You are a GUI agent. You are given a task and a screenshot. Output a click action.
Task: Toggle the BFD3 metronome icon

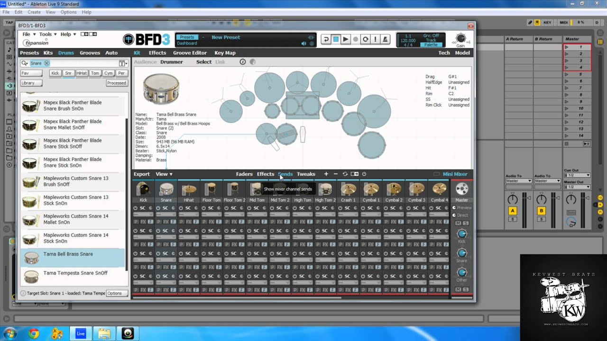[x=386, y=39]
